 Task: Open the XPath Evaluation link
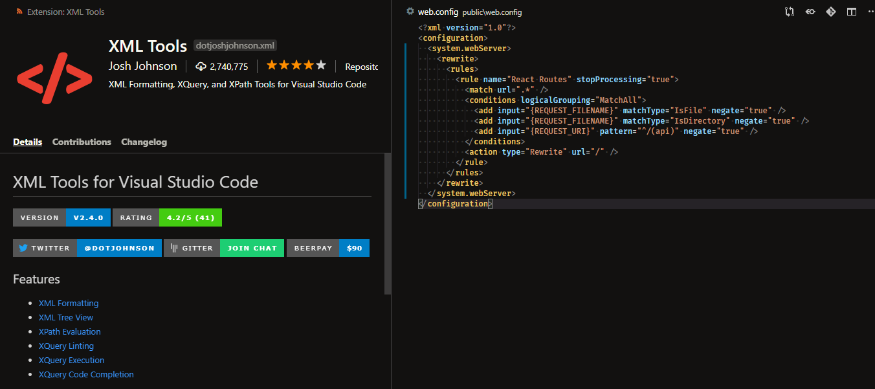(70, 331)
